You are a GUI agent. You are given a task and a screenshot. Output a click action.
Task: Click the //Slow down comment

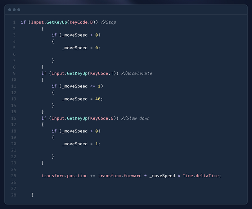(135, 118)
